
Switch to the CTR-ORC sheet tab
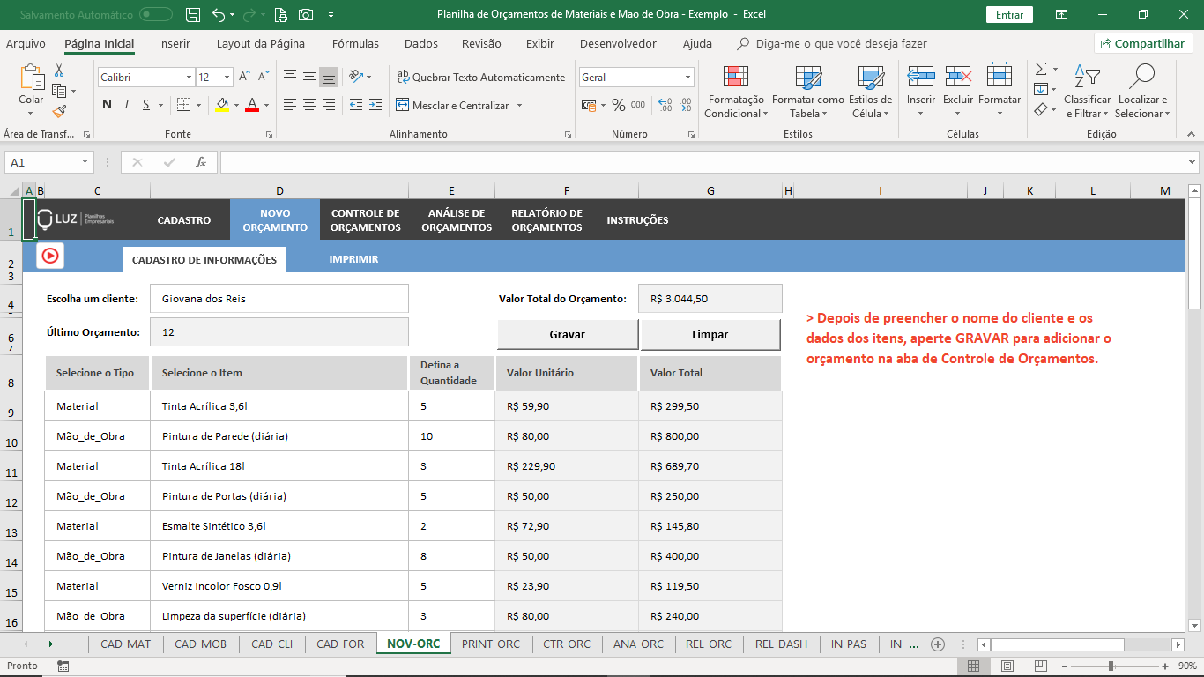(x=567, y=644)
